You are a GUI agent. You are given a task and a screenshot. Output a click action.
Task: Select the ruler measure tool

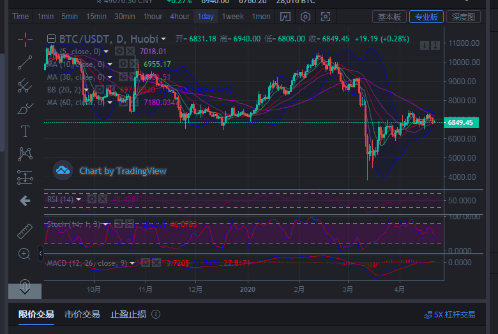click(x=25, y=231)
